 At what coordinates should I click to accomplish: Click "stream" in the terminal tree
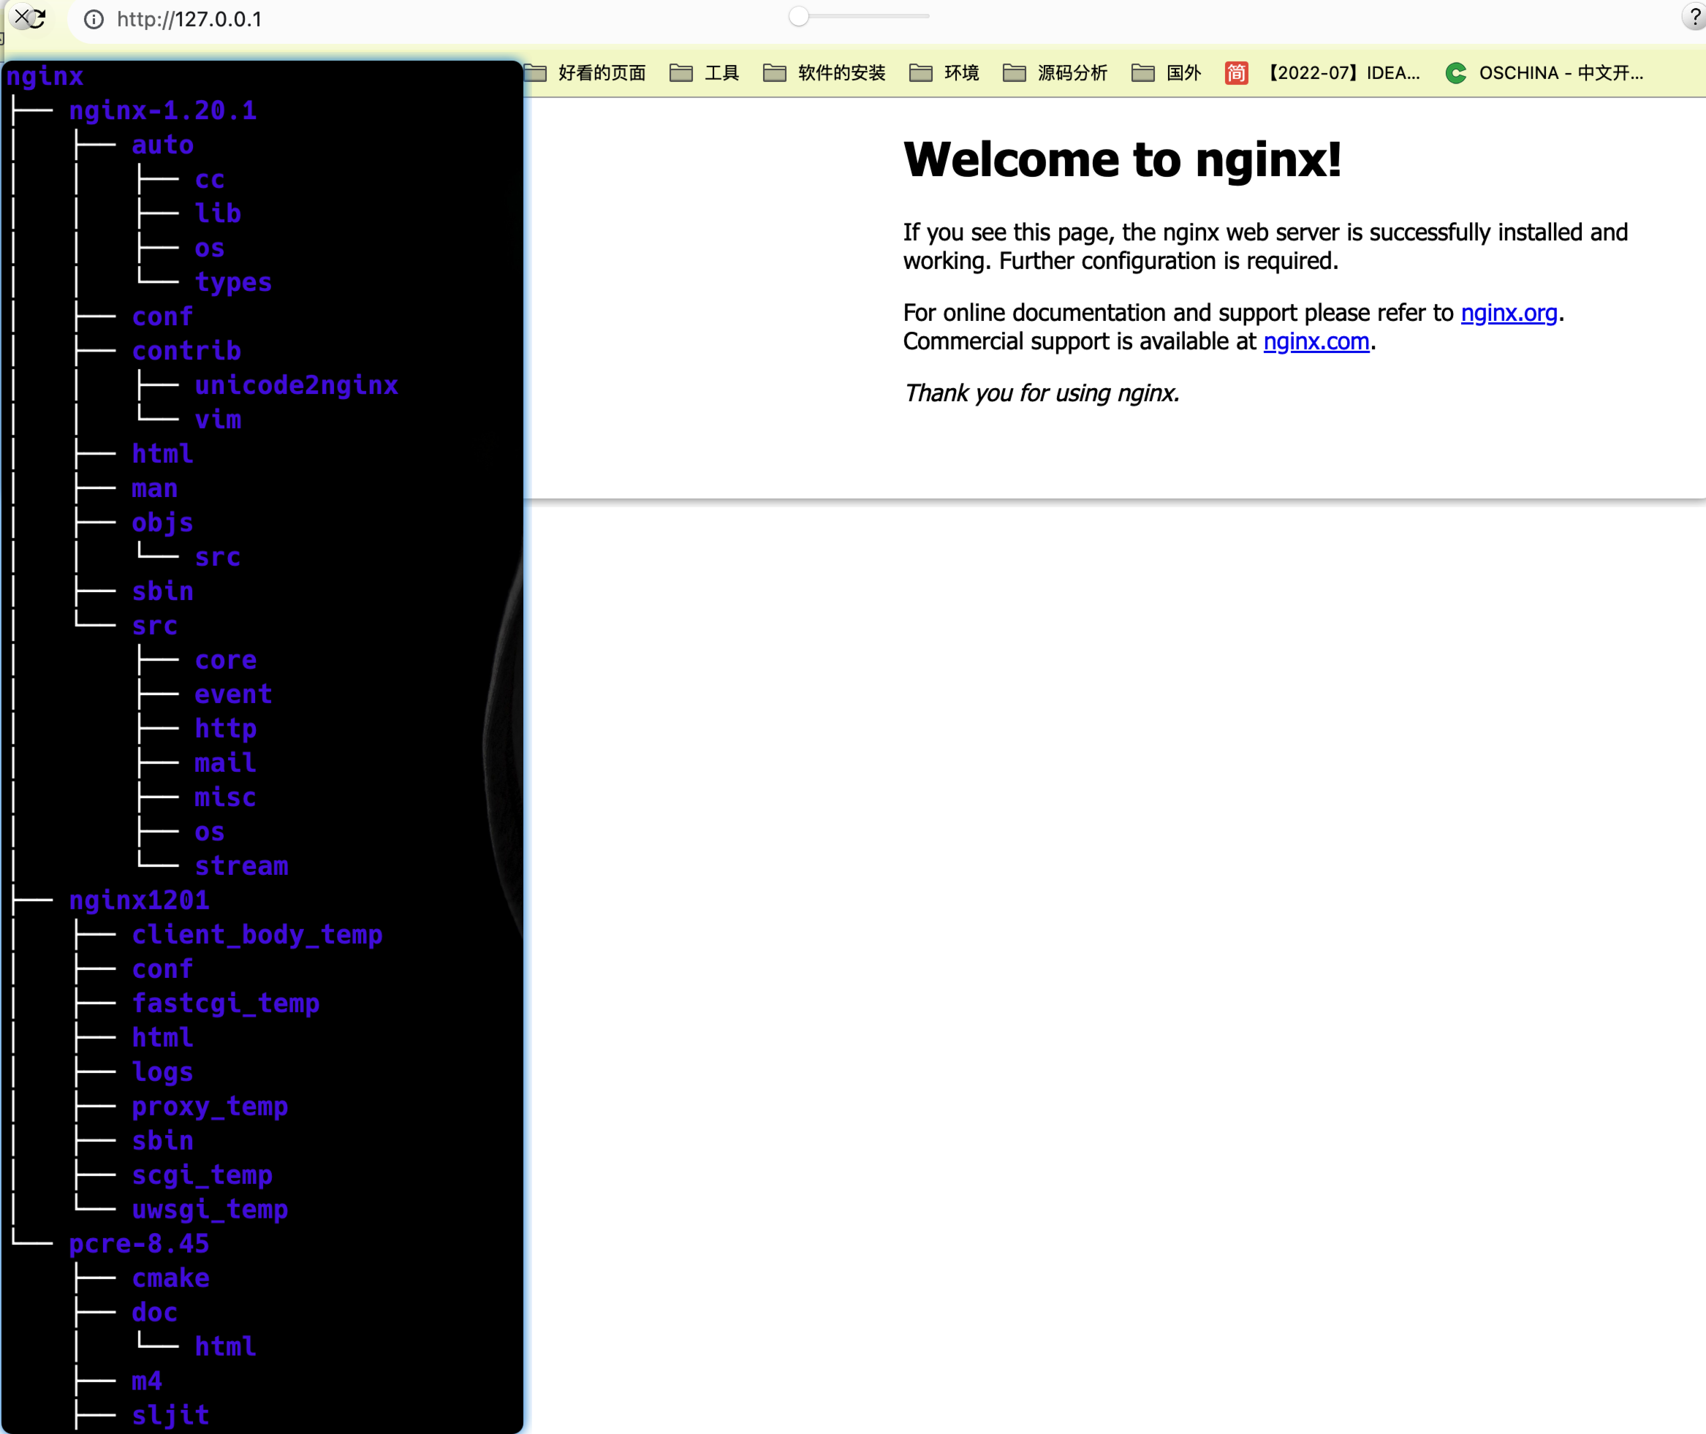(241, 866)
